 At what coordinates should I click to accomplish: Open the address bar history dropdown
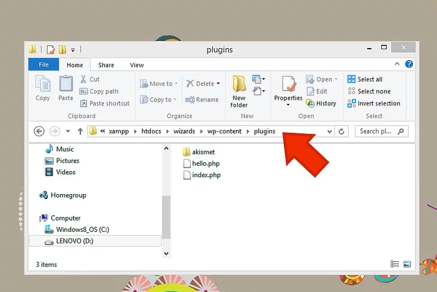330,131
